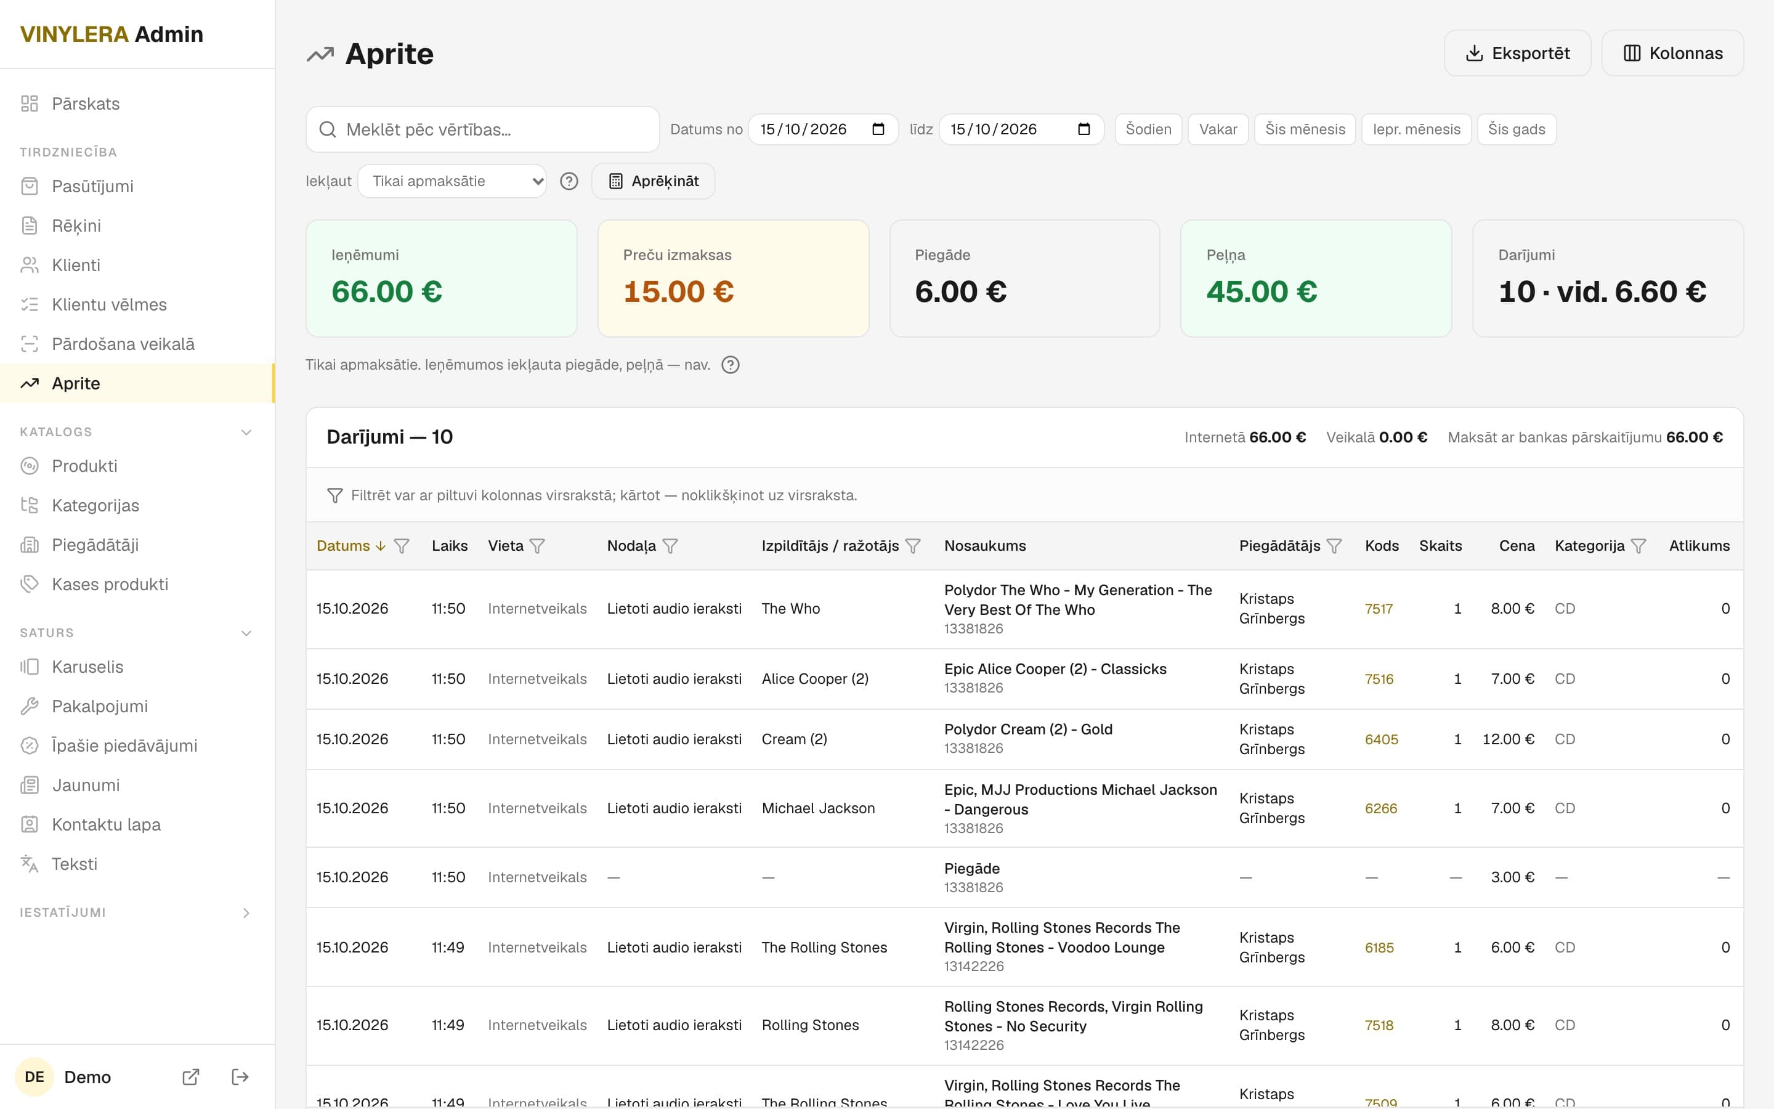The width and height of the screenshot is (1774, 1109).
Task: Click the Ieņēmumi 66.00 € summary card
Action: point(441,278)
